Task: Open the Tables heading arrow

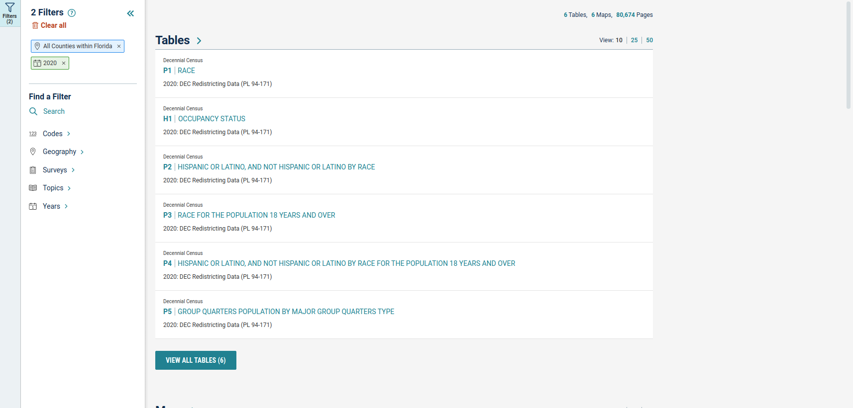Action: click(x=199, y=41)
